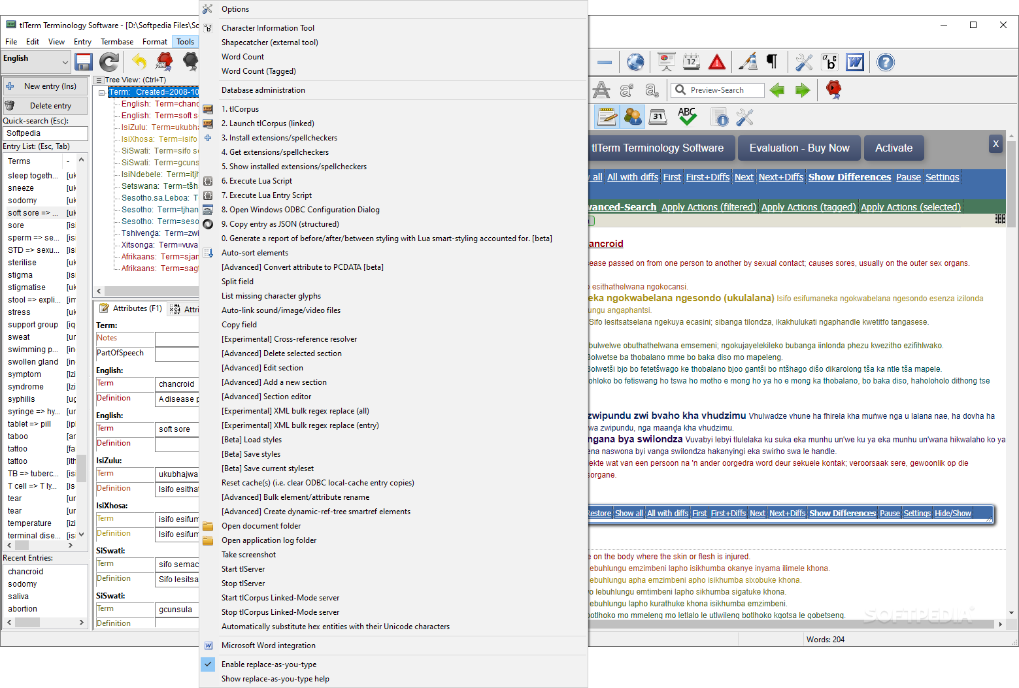
Task: Click the blue globe toolbar icon
Action: (x=635, y=62)
